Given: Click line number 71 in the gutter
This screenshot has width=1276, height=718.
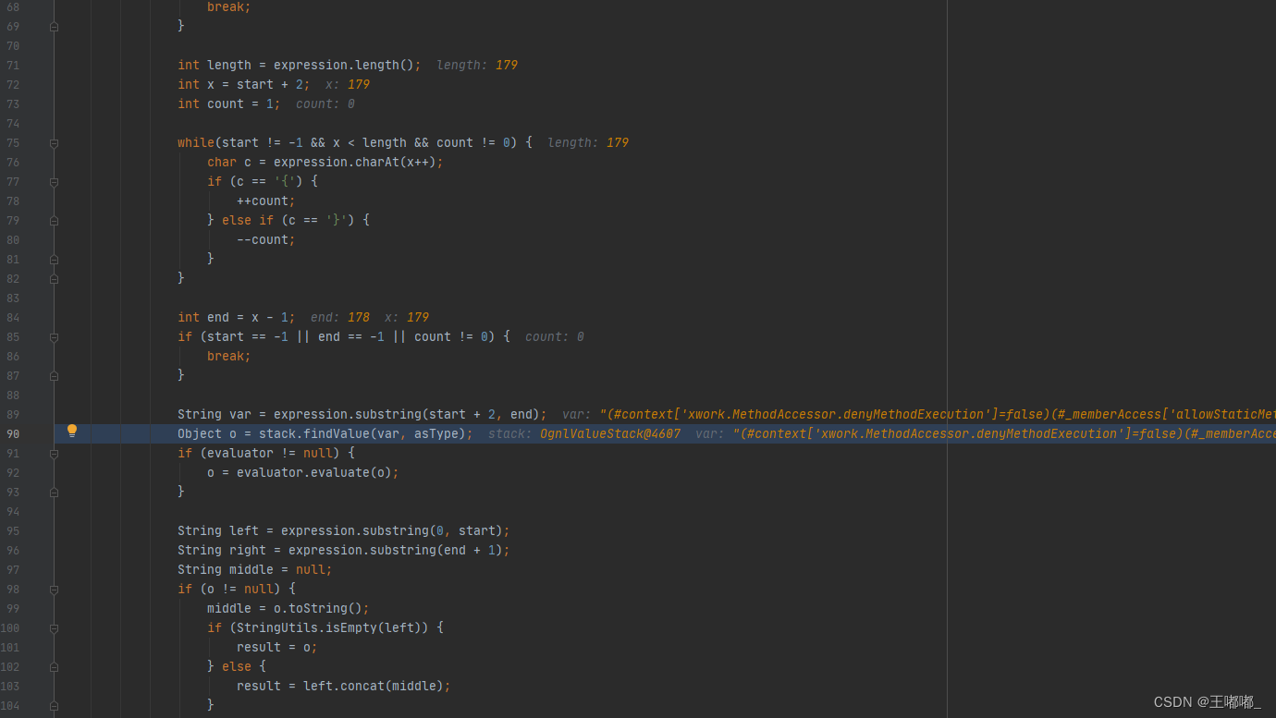Looking at the screenshot, I should click(13, 66).
